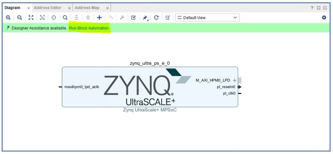This screenshot has height=154, width=333.
Task: Click the Zoom Area select icon
Action: pos(42,17)
